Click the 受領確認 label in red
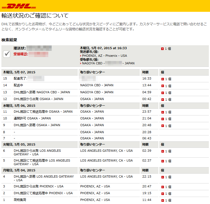 tap(21, 54)
